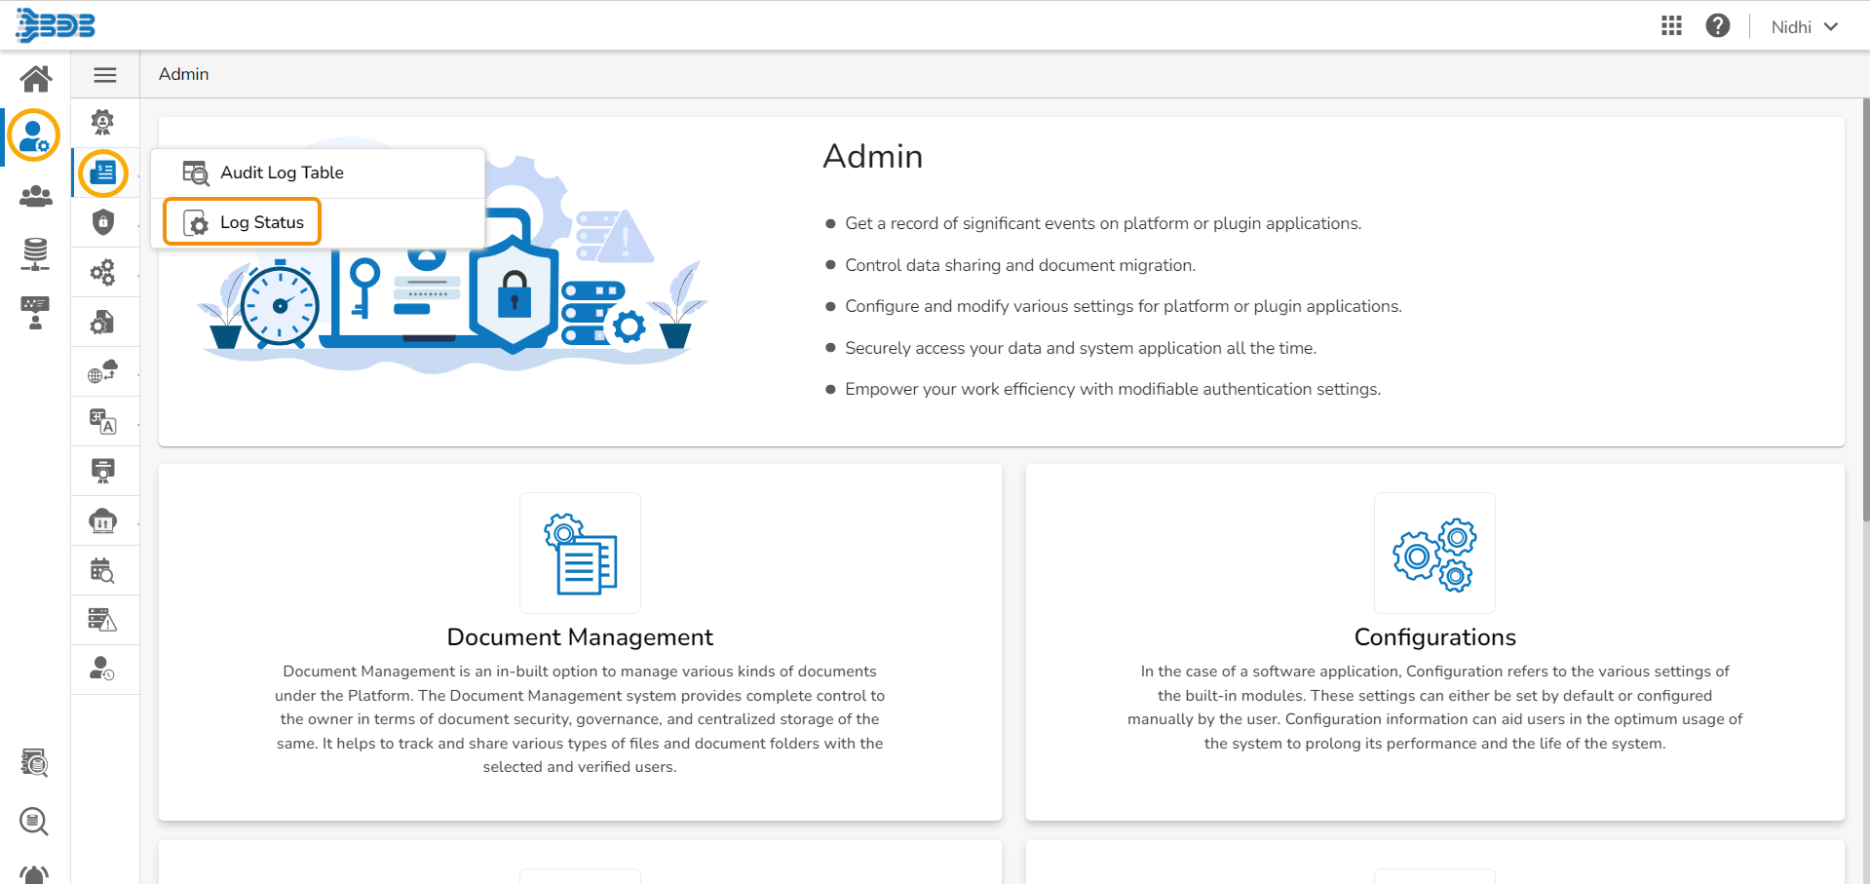Click the help question mark icon
Screen dimensions: 1870x884
coord(1717,24)
